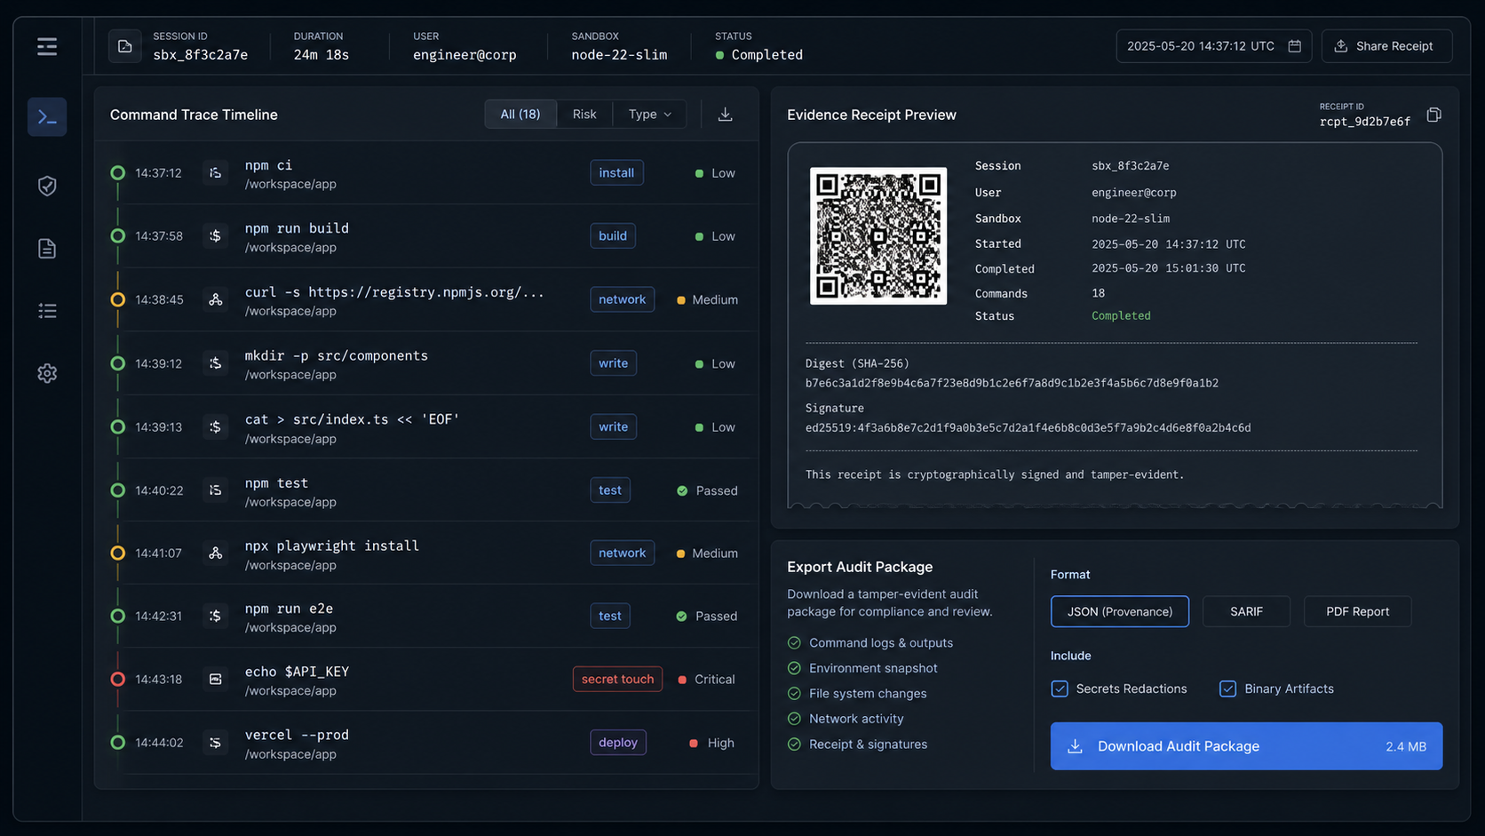
Task: Open the date picker showing 2025-05-20 14:37:12 UTC
Action: pos(1212,46)
